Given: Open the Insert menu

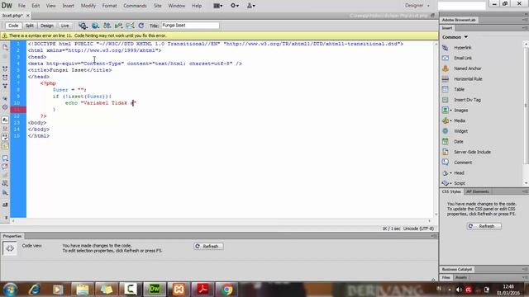Looking at the screenshot, I should coord(68,6).
